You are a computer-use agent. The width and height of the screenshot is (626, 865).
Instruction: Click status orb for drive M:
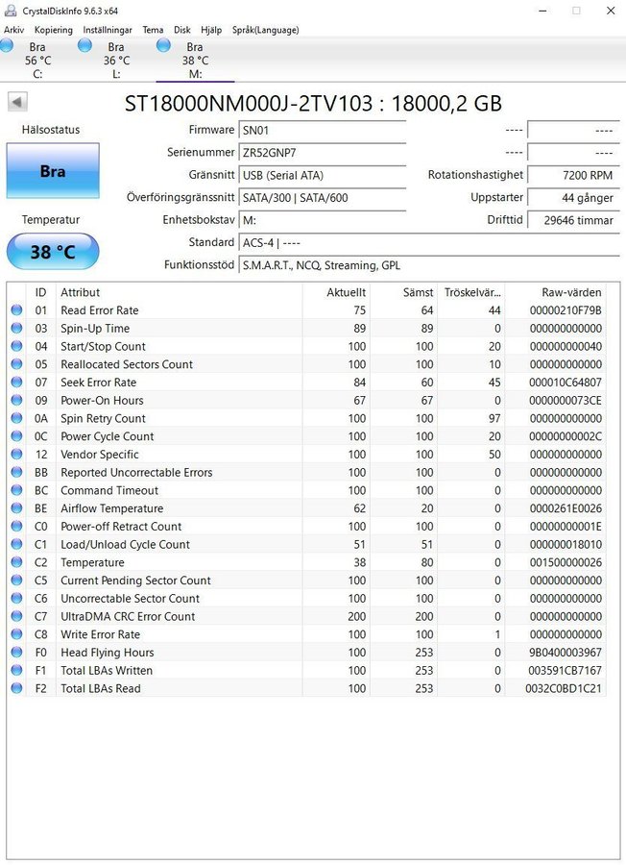click(163, 45)
